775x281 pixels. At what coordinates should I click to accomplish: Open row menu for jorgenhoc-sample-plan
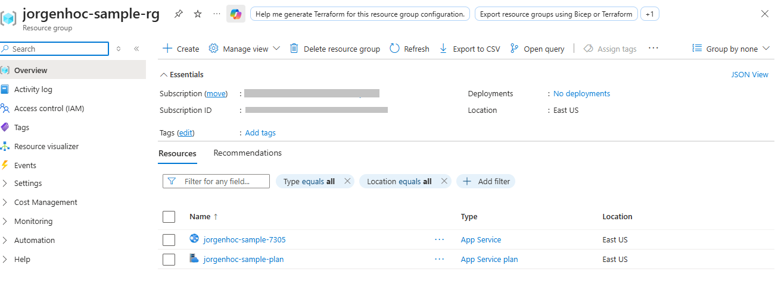click(440, 259)
